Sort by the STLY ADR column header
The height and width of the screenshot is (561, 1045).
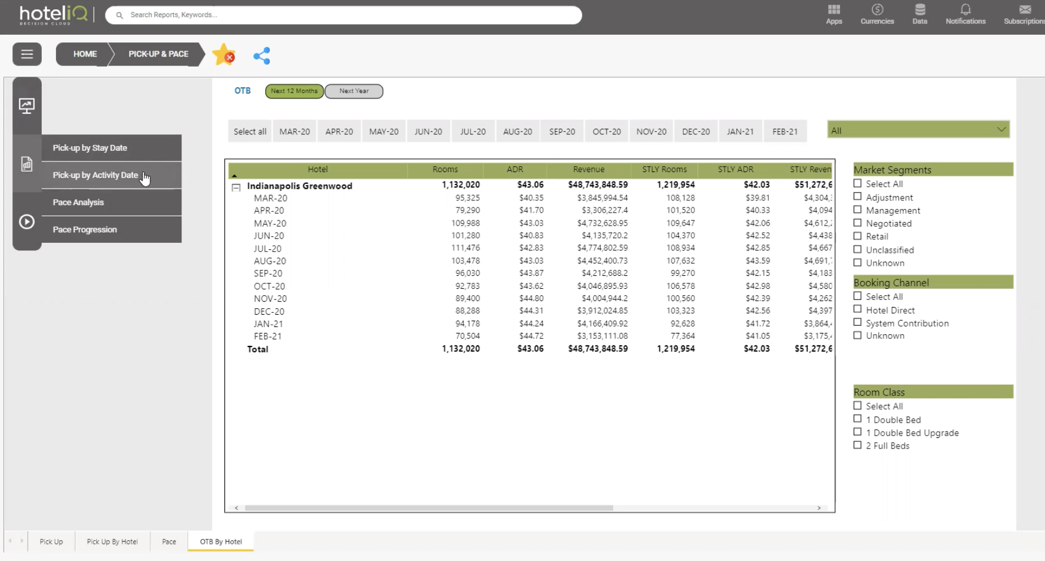(x=736, y=170)
